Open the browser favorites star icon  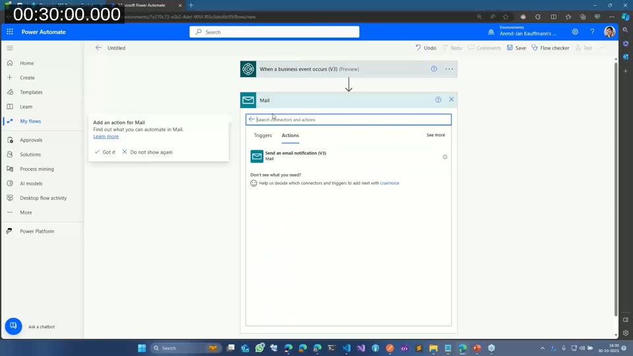coord(506,17)
